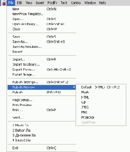The width and height of the screenshot is (130, 152).
Task: Open the Modify menu
Action: [x=52, y=3]
